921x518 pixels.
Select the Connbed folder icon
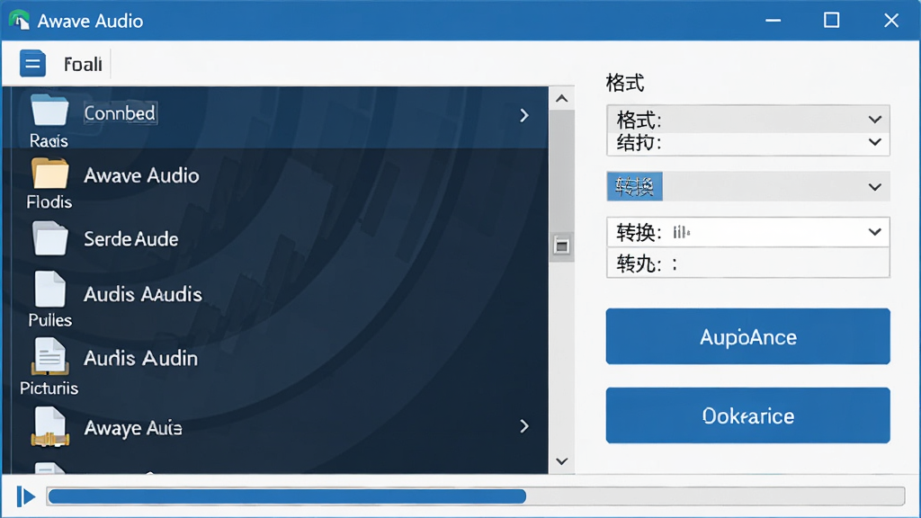point(49,109)
